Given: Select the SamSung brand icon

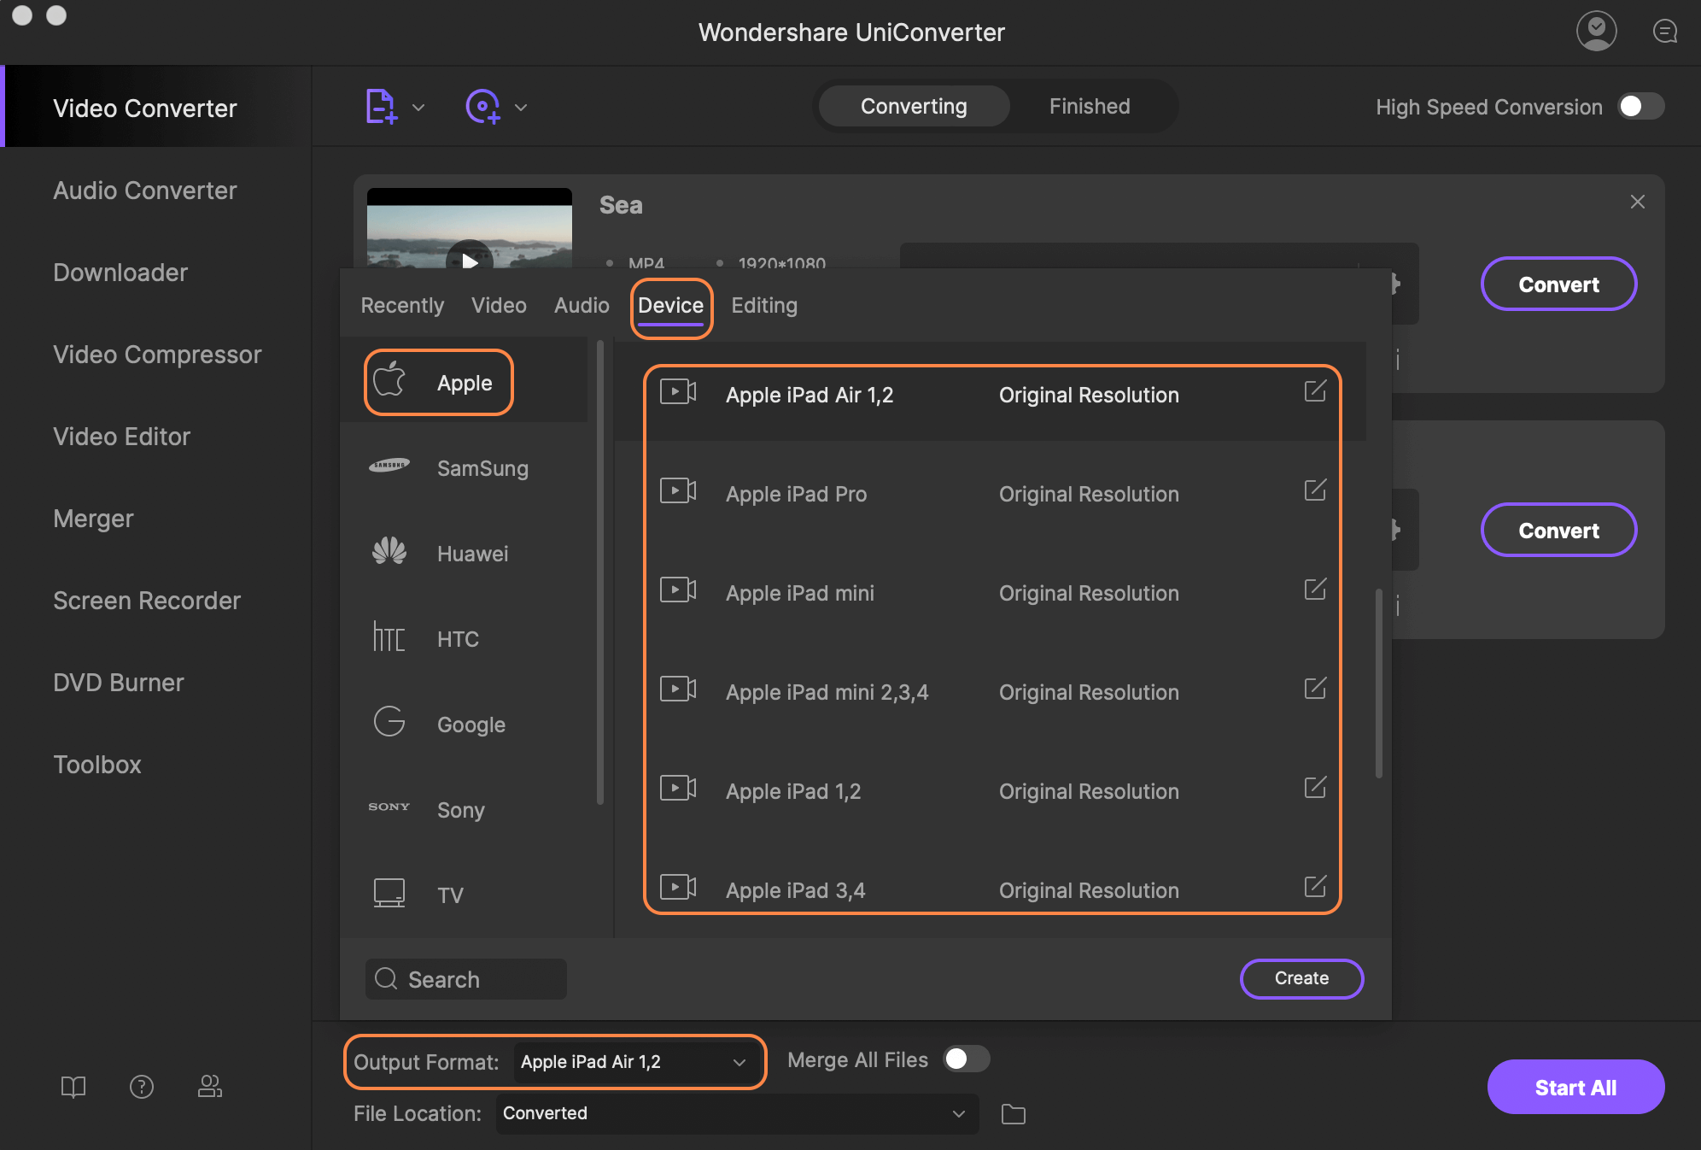Looking at the screenshot, I should [389, 467].
